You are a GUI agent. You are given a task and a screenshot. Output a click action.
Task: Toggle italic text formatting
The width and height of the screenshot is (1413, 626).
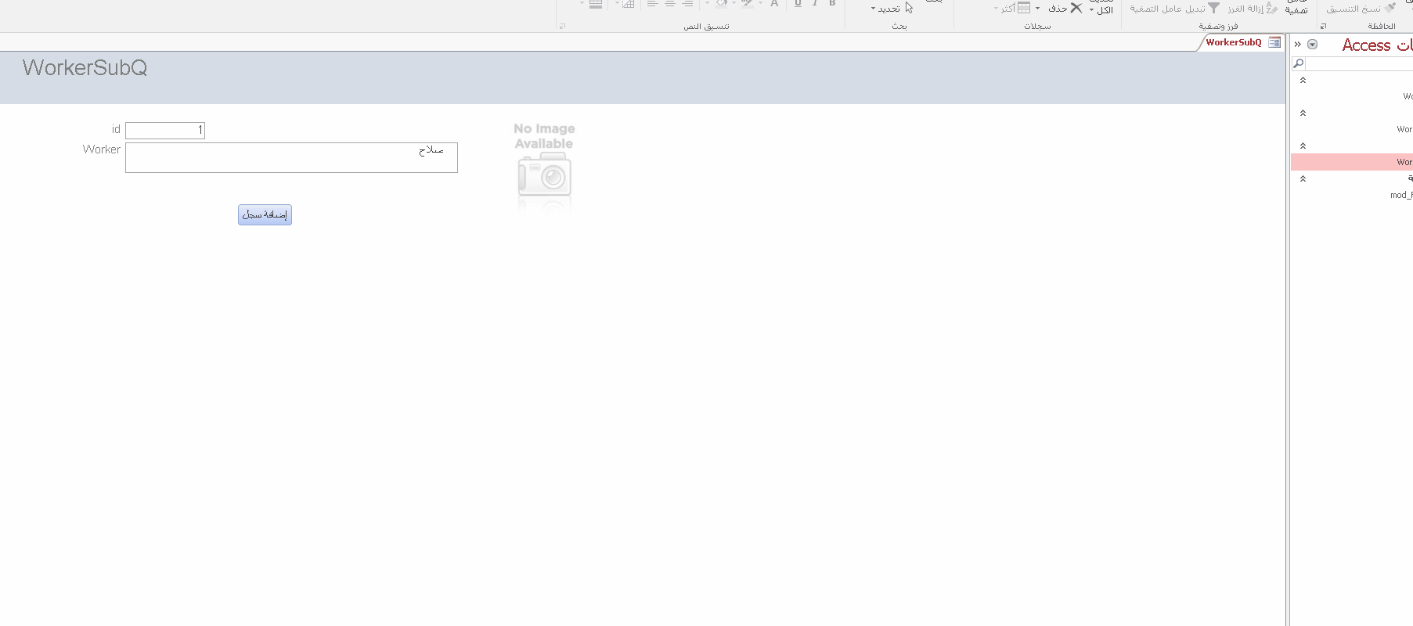(x=815, y=4)
